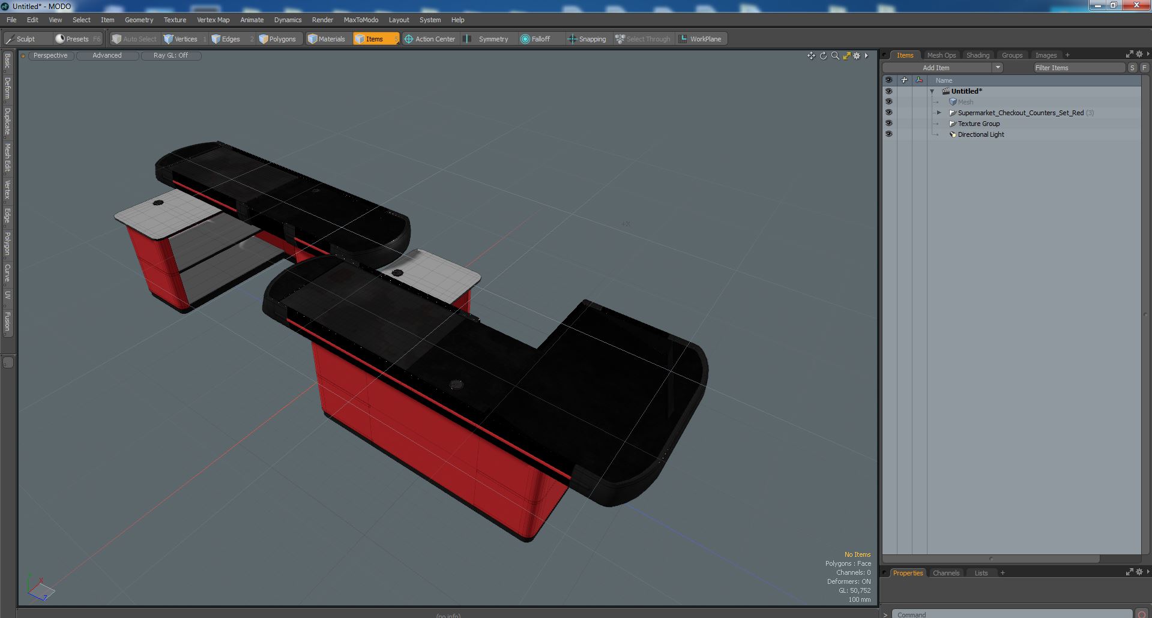Click the Command input field
This screenshot has height=618, width=1152.
click(x=1012, y=614)
